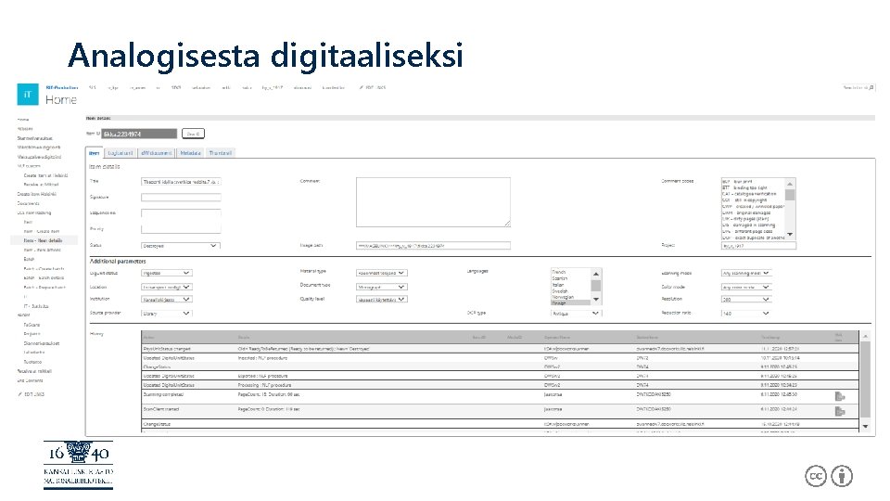The height and width of the screenshot is (501, 890).
Task: Open the Source provider dropdown showing Library
Action: pos(166,313)
